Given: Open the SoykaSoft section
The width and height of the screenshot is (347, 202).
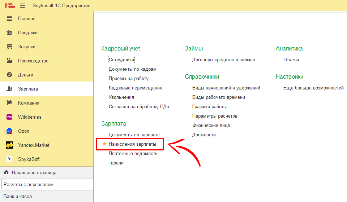Looking at the screenshot, I should click(47, 159).
